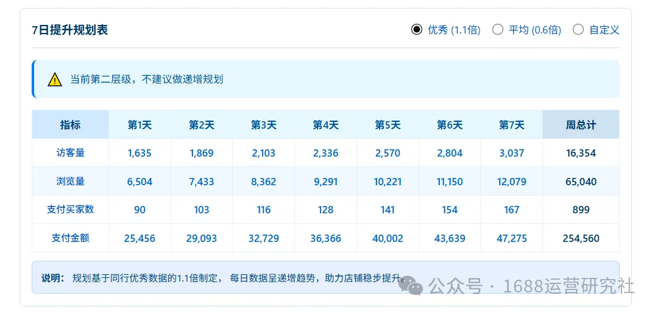
Task: Click payment amount cell 25,456
Action: pyautogui.click(x=140, y=238)
